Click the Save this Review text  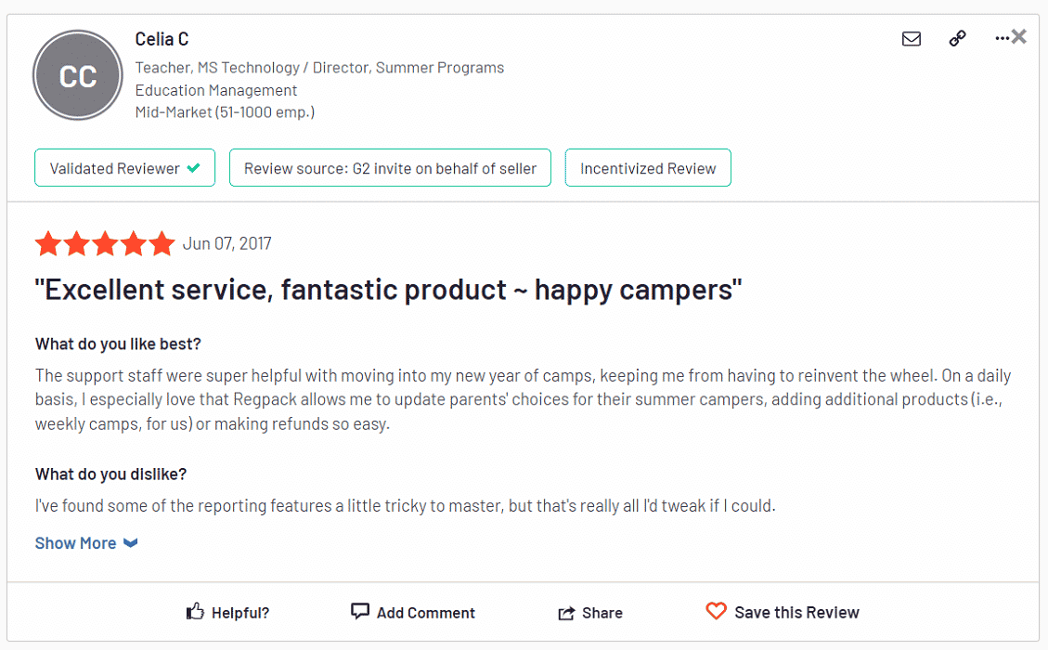click(x=796, y=612)
